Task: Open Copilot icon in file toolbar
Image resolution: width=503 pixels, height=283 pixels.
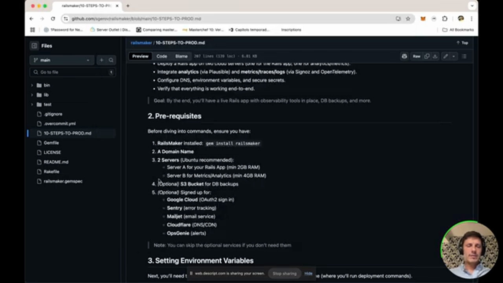Action: click(x=404, y=57)
